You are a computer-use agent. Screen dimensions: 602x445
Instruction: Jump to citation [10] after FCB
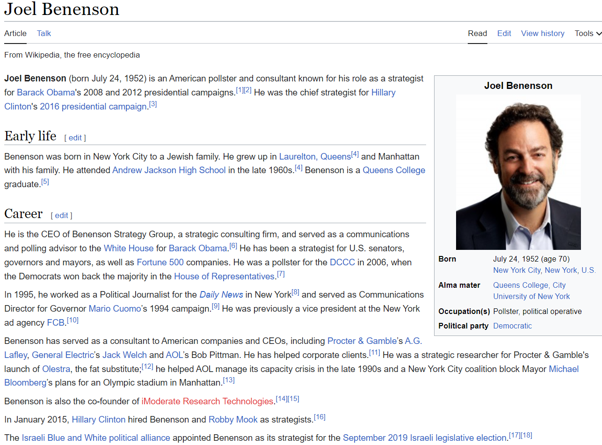pos(73,320)
